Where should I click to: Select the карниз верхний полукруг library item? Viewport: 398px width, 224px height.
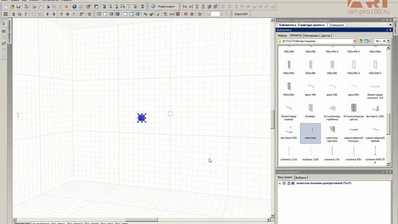pos(354,134)
